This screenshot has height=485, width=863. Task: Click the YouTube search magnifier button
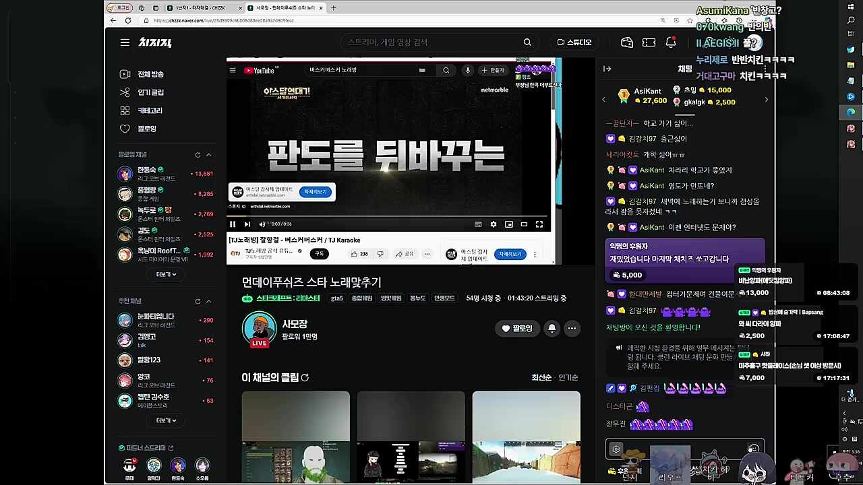[446, 70]
